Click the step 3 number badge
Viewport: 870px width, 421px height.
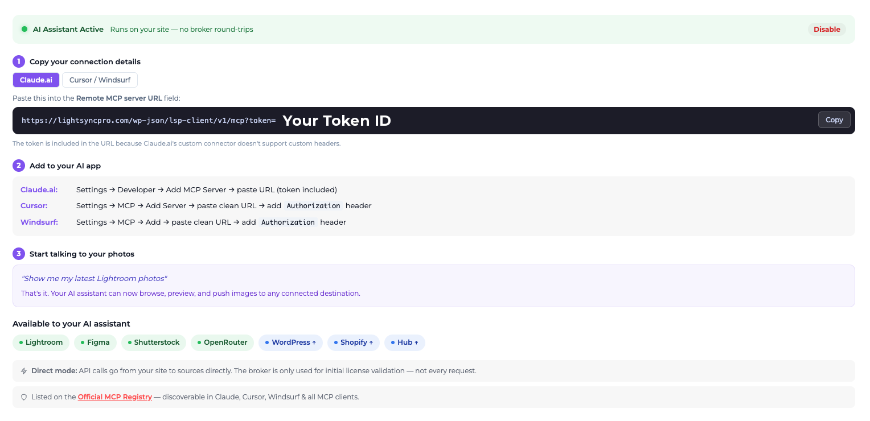click(19, 254)
